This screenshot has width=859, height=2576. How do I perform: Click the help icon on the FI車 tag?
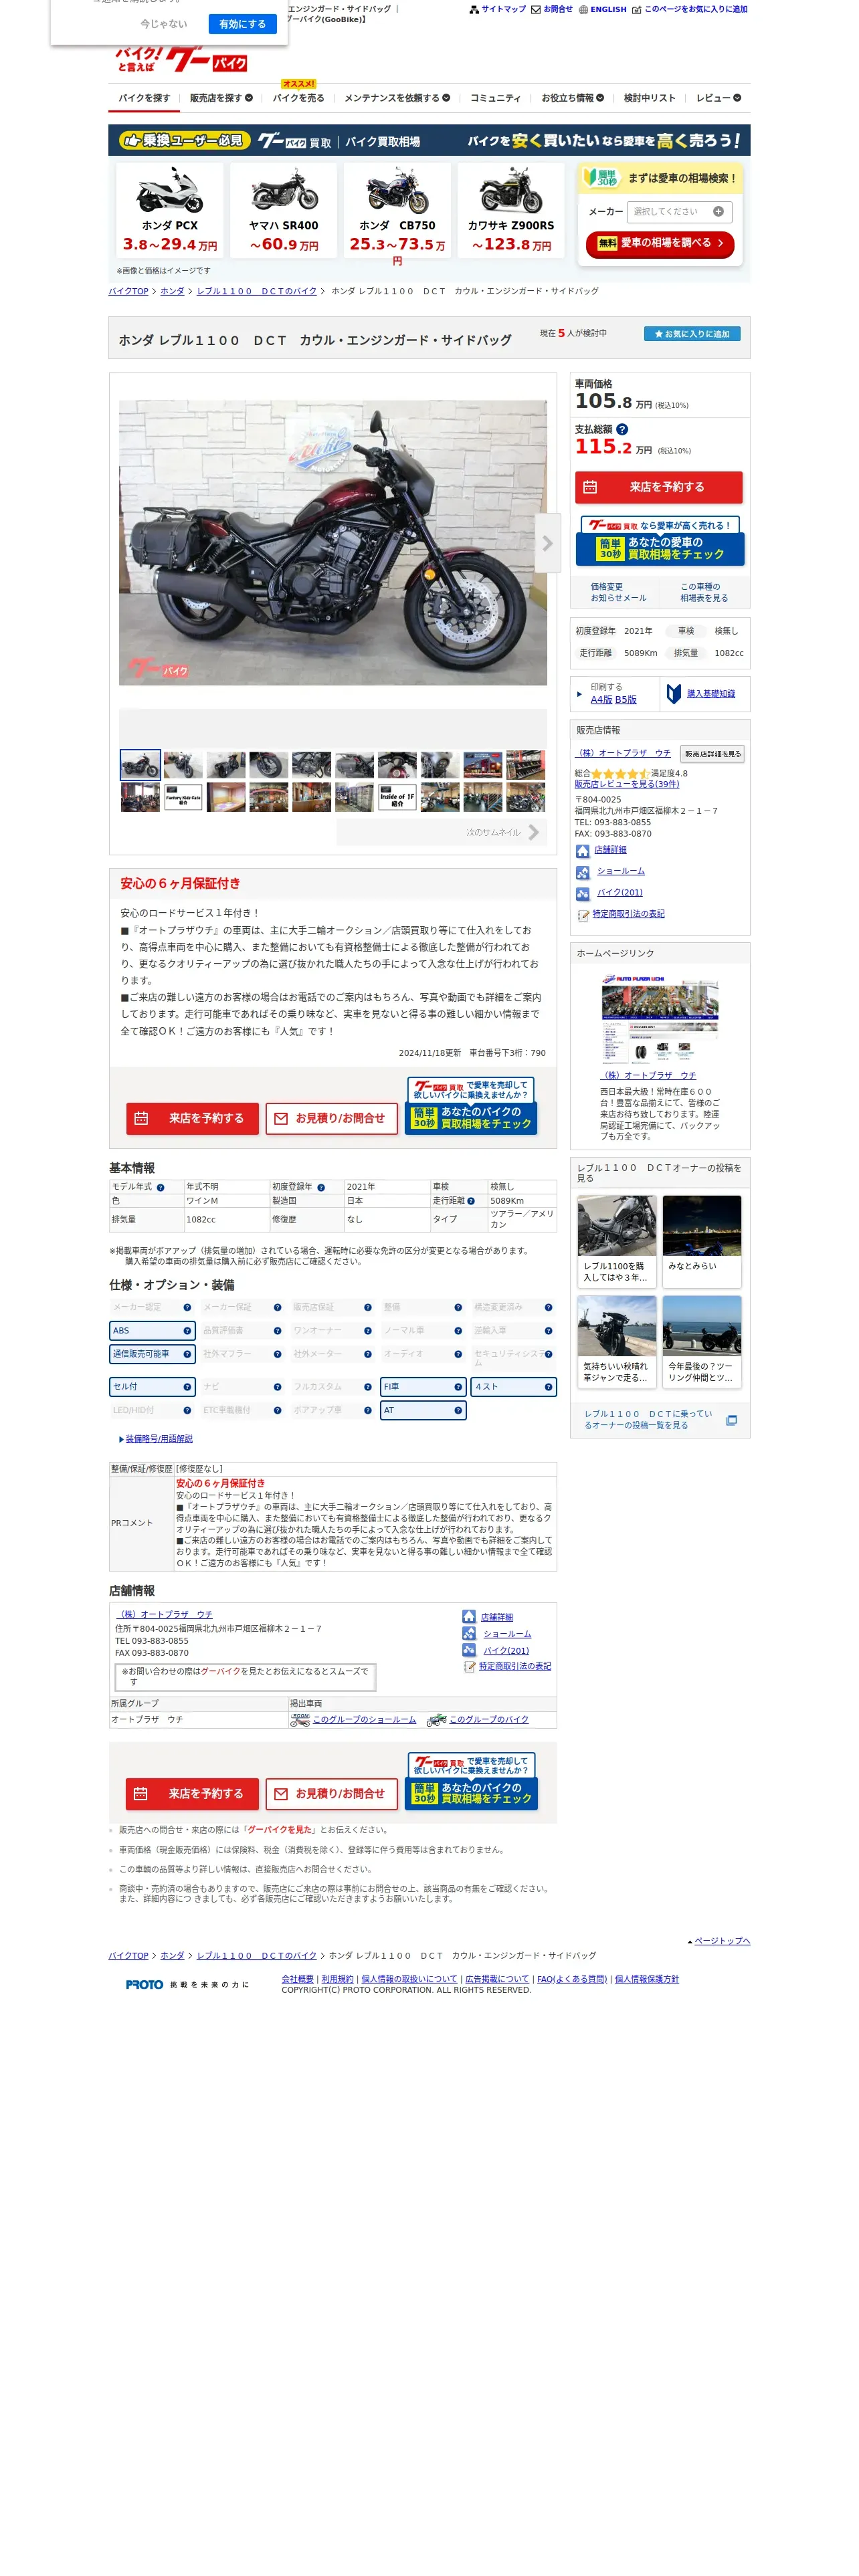pos(458,1386)
